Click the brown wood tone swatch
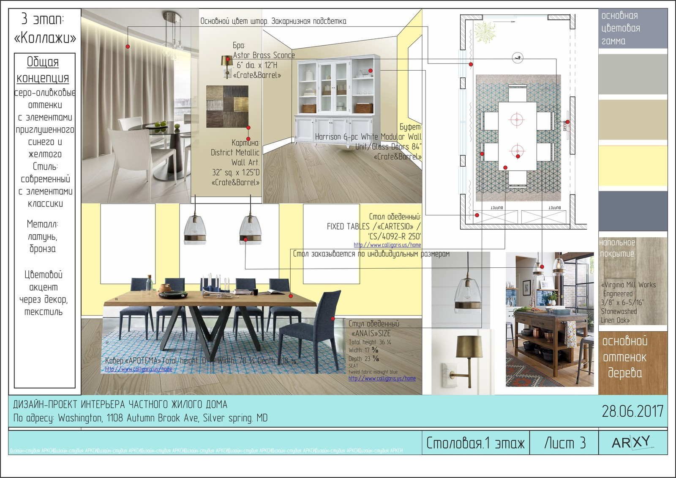 [633, 363]
